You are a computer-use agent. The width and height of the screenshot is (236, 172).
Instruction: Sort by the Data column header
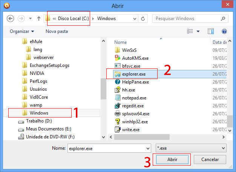tap(219, 42)
